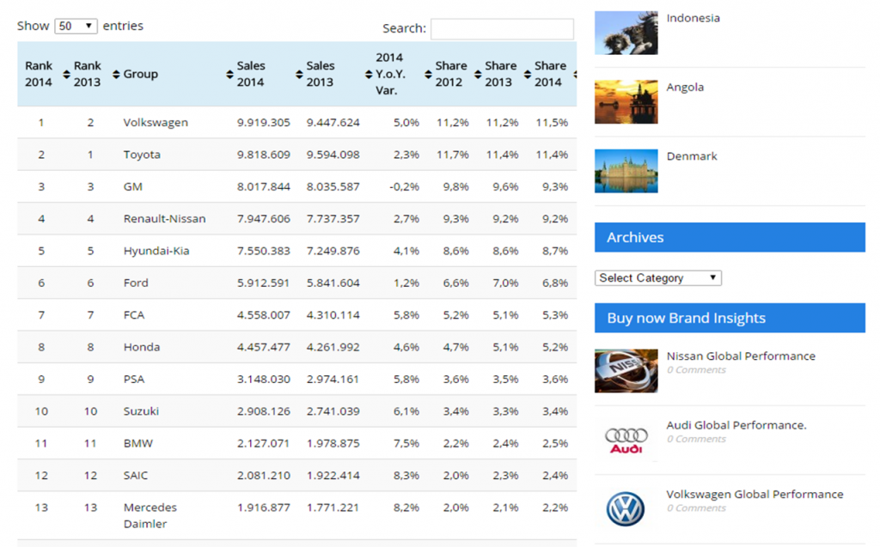Image resolution: width=880 pixels, height=547 pixels.
Task: Click the sales value 1.922.414
Action: 333,475
